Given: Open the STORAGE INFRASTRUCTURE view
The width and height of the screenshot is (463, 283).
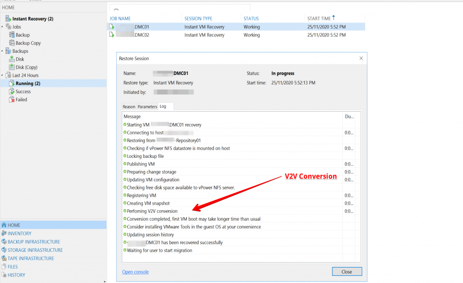Looking at the screenshot, I should (35, 250).
